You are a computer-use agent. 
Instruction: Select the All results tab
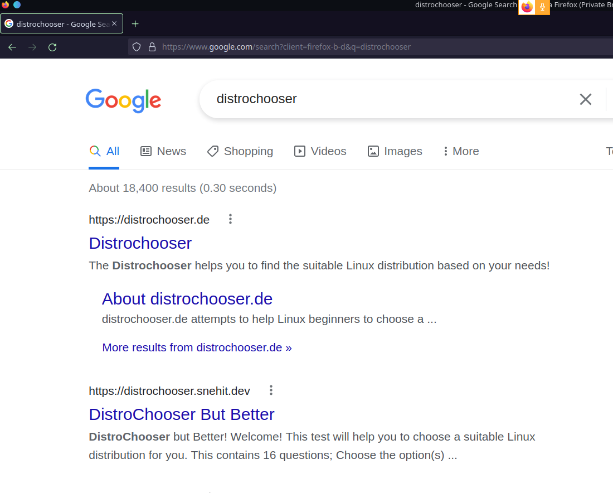pyautogui.click(x=104, y=151)
